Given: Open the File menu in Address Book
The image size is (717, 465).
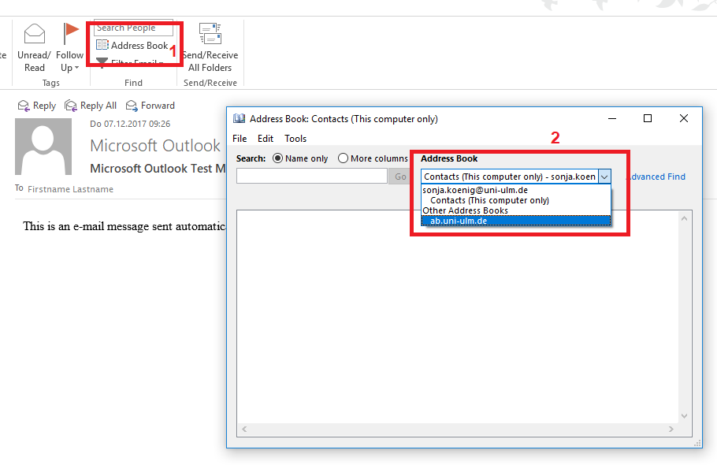Looking at the screenshot, I should pos(240,139).
